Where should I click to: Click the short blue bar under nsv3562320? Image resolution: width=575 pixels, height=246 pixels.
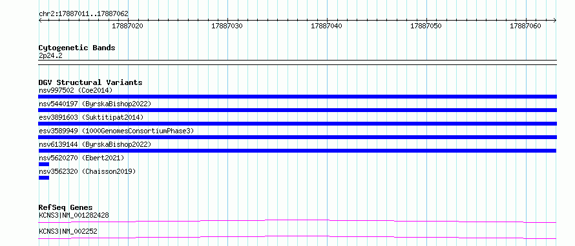[x=44, y=178]
